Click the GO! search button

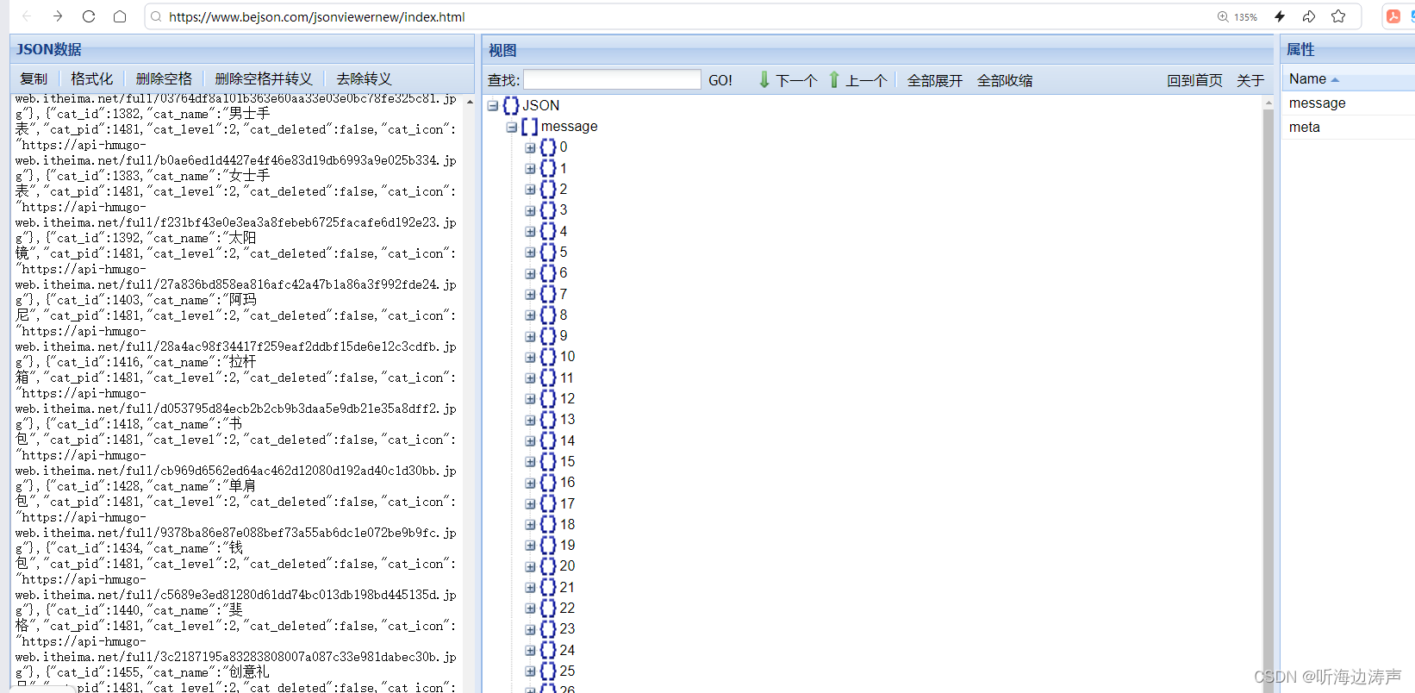tap(720, 80)
